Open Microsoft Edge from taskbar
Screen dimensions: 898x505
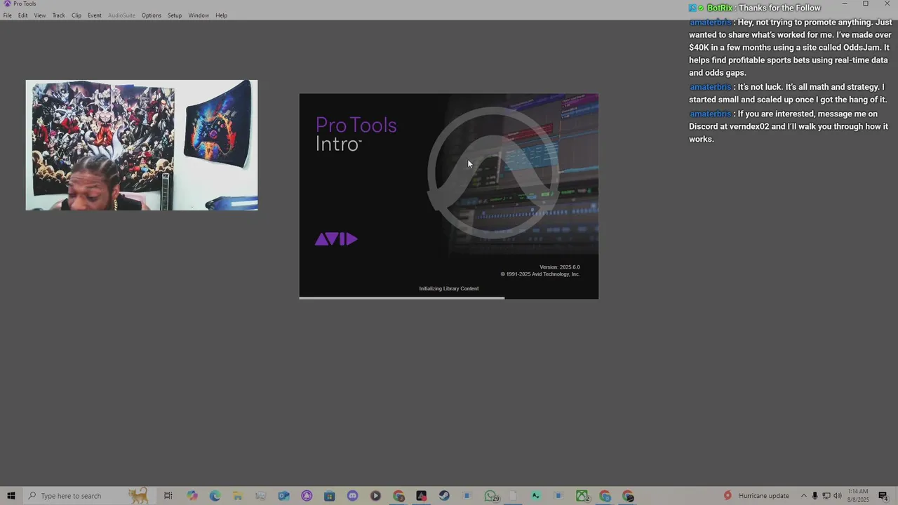(215, 496)
